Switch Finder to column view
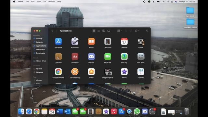Screen dimensions: 208x117 coord(104,31)
